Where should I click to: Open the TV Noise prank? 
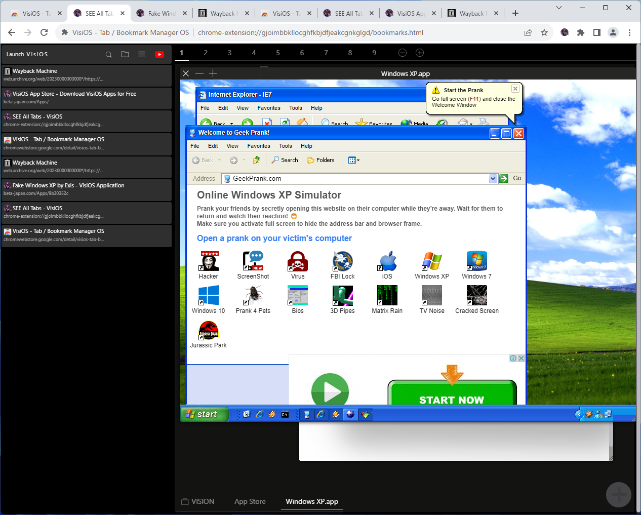(x=431, y=295)
